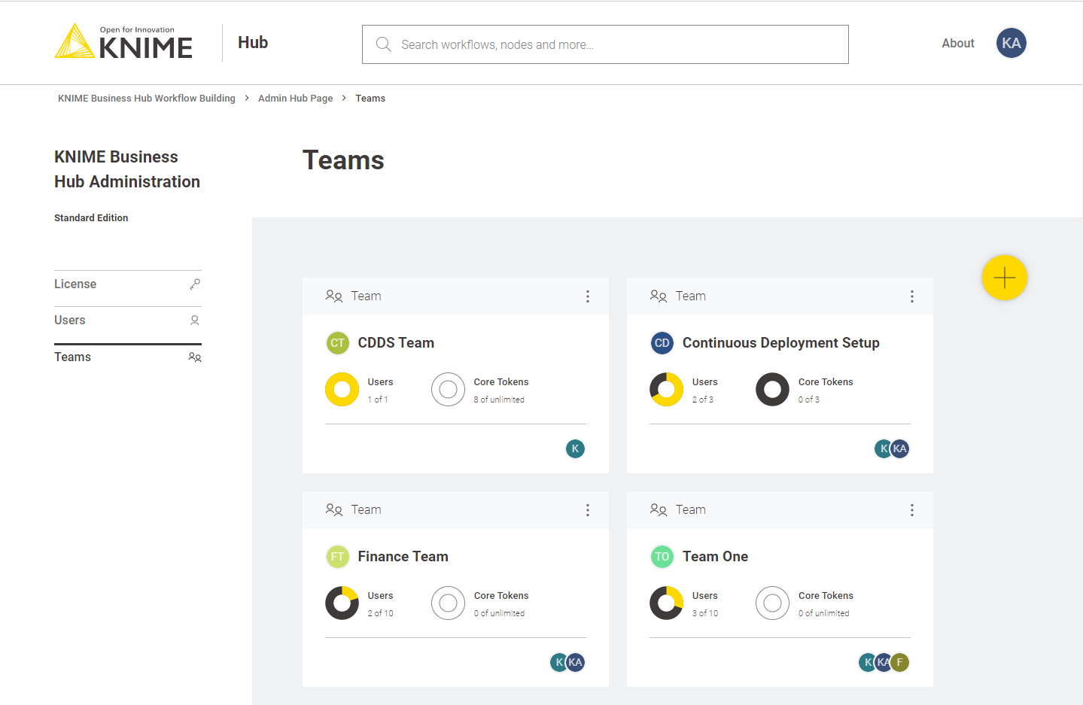Open the About link
1083x705 pixels.
958,44
